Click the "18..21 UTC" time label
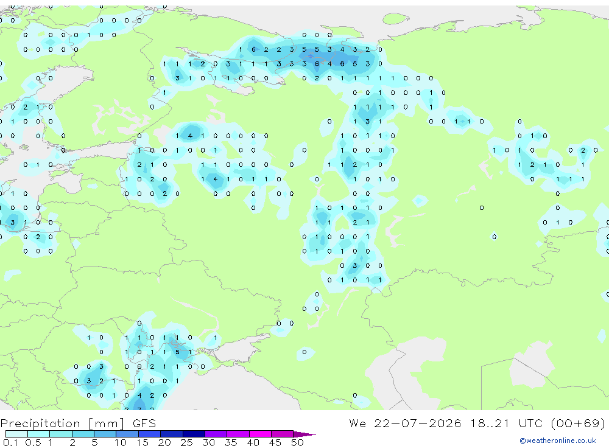This screenshot has height=446, width=609. click(507, 423)
